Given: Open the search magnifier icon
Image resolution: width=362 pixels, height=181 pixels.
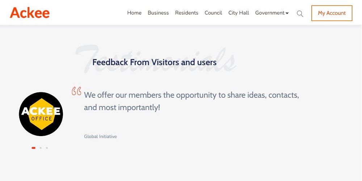Looking at the screenshot, I should pos(300,14).
